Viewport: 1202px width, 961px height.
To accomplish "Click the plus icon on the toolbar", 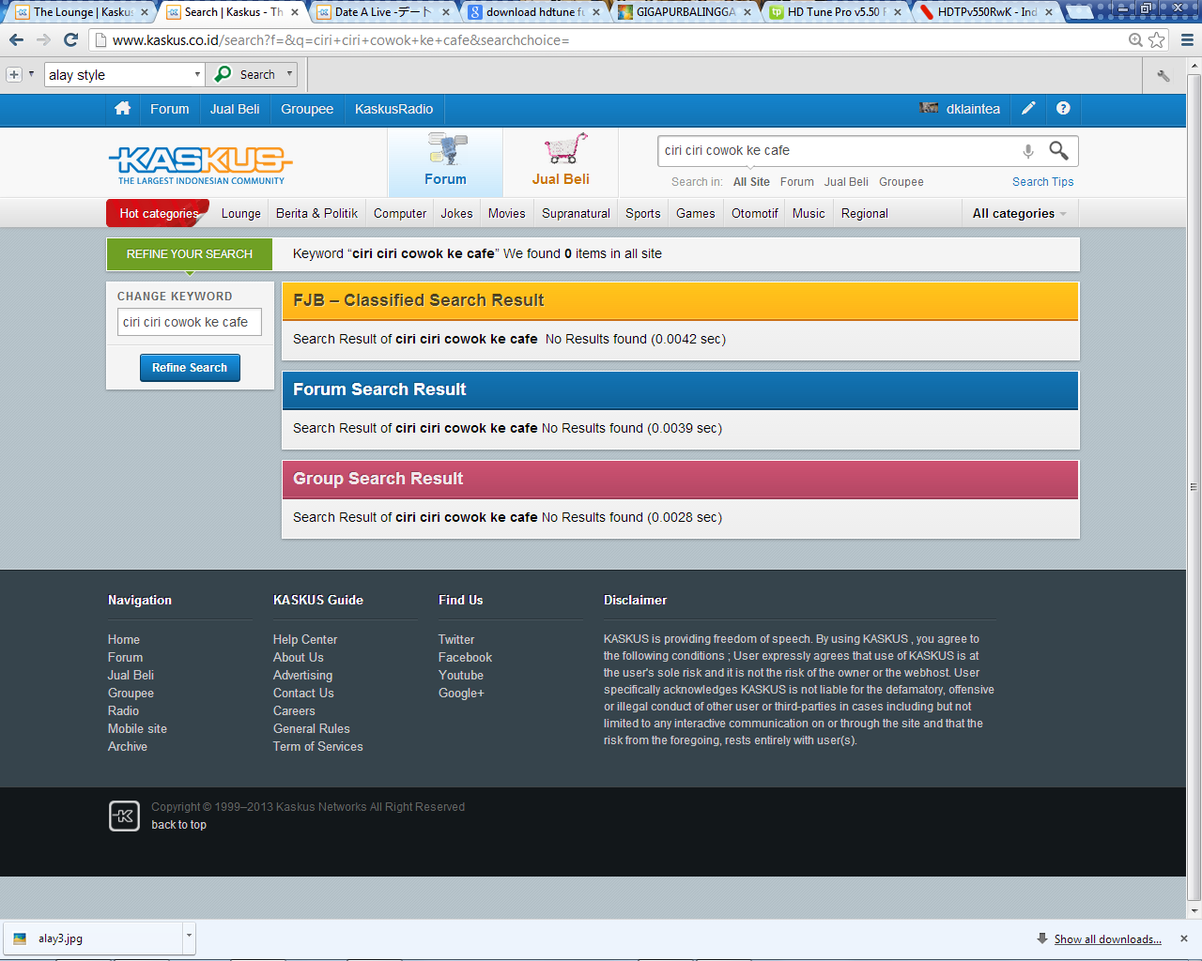I will (14, 75).
